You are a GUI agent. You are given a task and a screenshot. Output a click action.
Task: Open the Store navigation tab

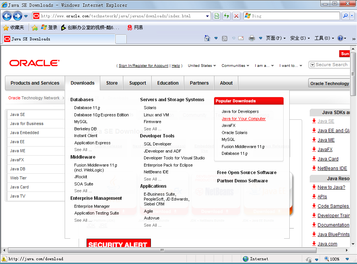(x=112, y=83)
